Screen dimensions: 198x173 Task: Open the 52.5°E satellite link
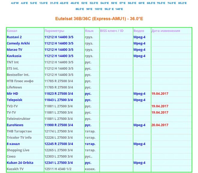(x=94, y=3)
